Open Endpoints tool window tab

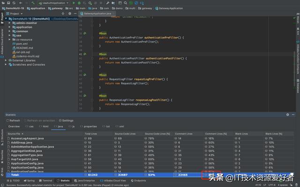click(138, 180)
